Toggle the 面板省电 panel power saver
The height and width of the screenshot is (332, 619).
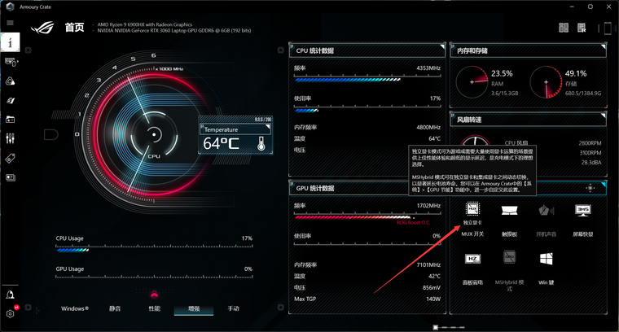click(x=472, y=282)
